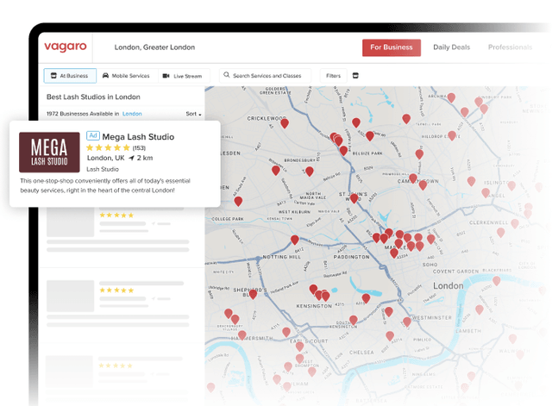Click the Lash Studio category text
Image resolution: width=552 pixels, height=406 pixels.
[103, 169]
